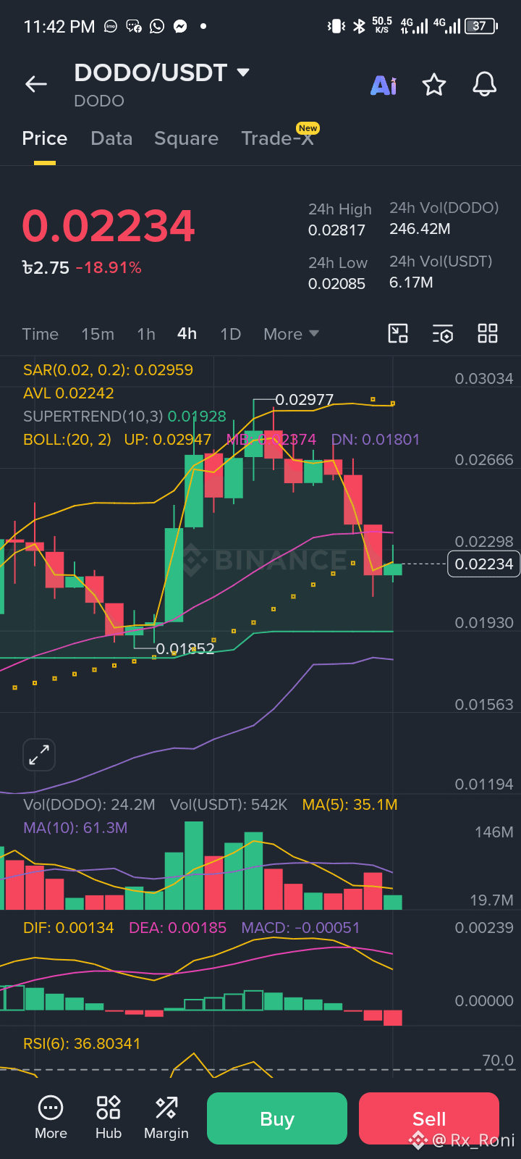The width and height of the screenshot is (521, 1159).
Task: Tap the DEA: 0.00185 label
Action: 177,928
